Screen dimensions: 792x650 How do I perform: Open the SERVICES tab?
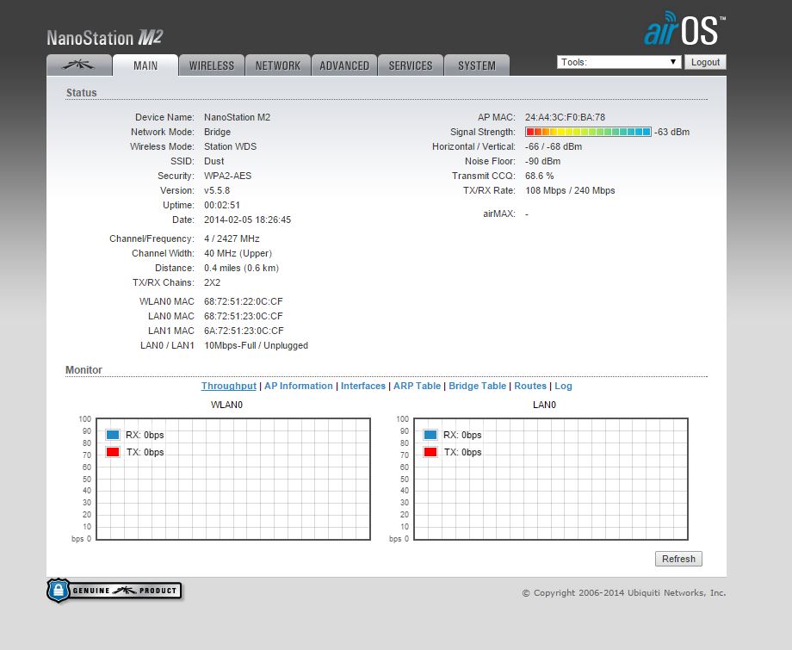[x=410, y=65]
